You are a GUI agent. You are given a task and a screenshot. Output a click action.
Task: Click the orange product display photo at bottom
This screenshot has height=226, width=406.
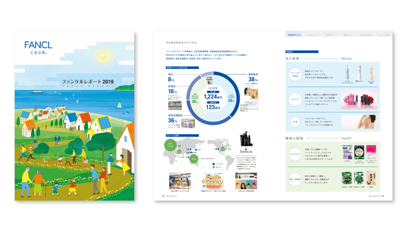[x=213, y=181]
